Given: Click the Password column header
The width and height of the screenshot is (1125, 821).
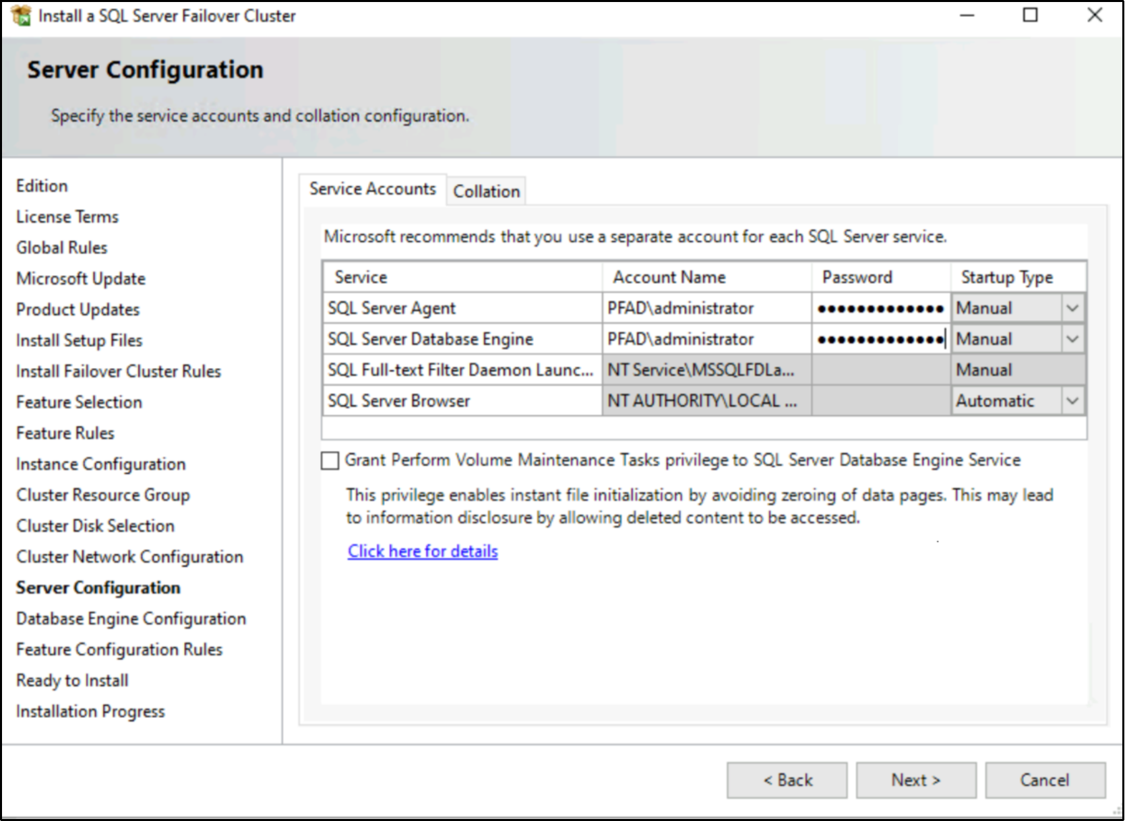Looking at the screenshot, I should coord(881,278).
